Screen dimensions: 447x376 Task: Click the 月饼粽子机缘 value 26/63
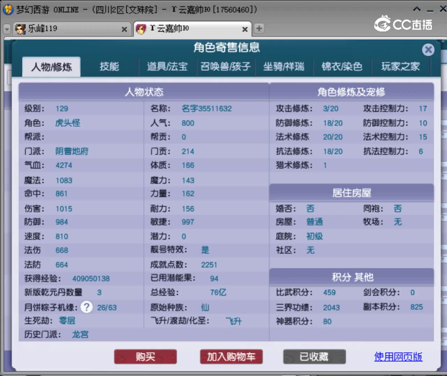pyautogui.click(x=107, y=308)
